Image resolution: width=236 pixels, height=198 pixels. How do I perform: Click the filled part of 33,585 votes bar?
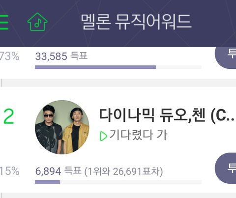[95, 67]
